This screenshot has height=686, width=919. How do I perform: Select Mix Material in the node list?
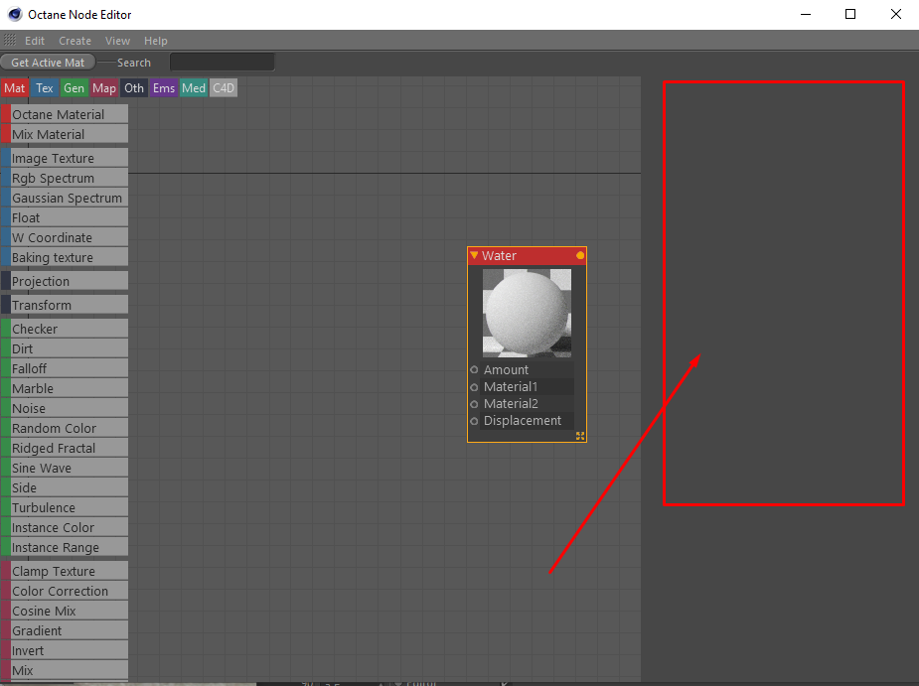pos(65,134)
